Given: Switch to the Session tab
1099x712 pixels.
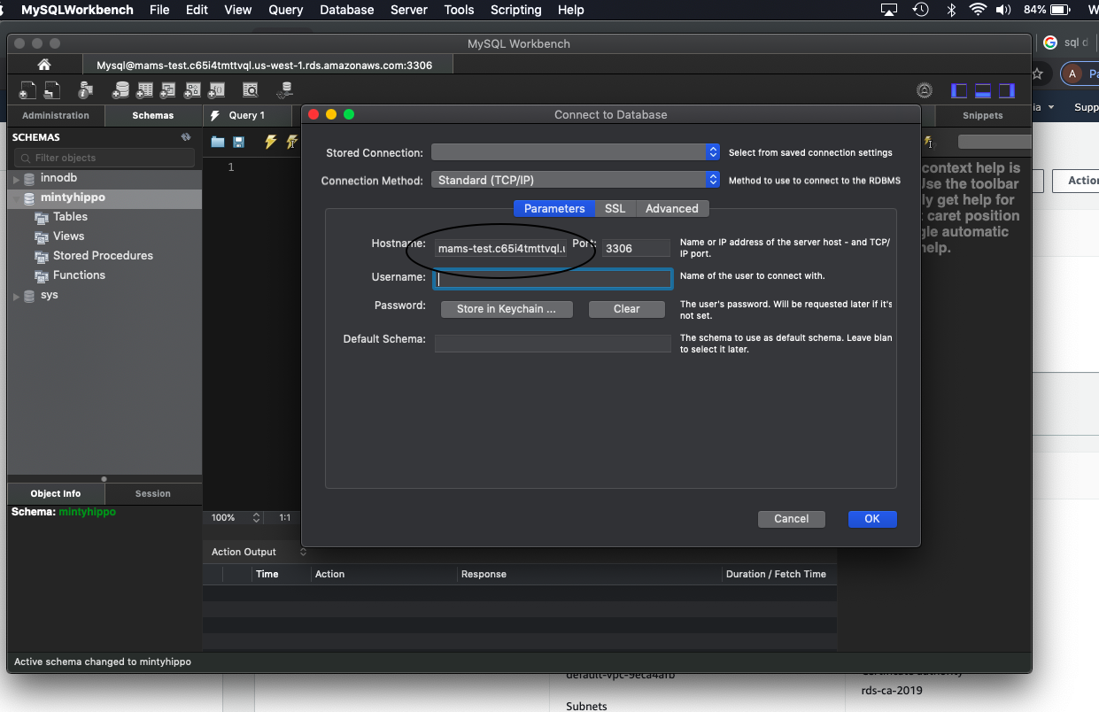Looking at the screenshot, I should pyautogui.click(x=153, y=493).
